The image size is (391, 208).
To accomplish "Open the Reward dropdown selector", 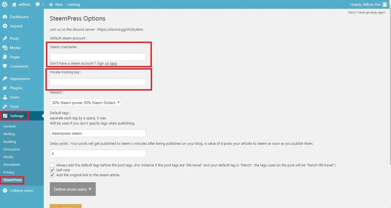I will [x=86, y=103].
